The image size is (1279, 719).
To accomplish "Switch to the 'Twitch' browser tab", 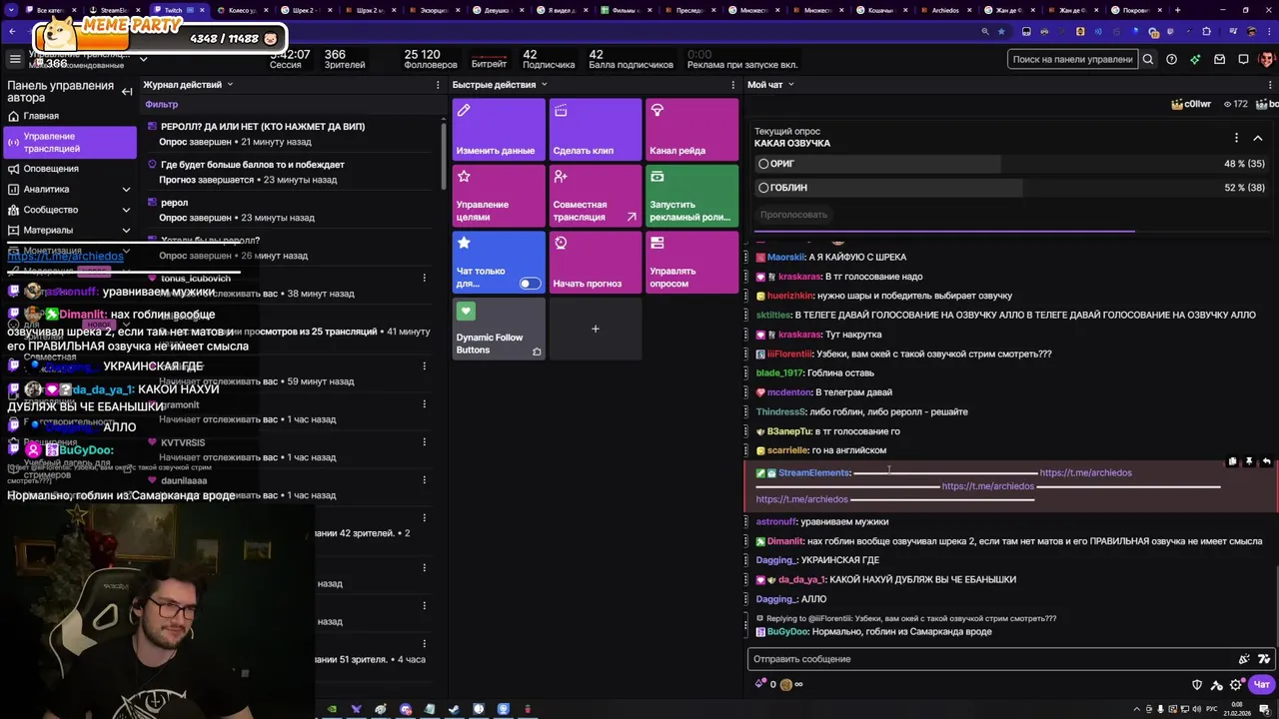I will [x=180, y=10].
